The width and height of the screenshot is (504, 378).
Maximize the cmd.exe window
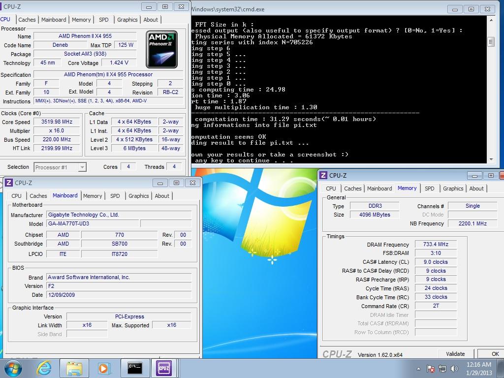pyautogui.click(x=471, y=9)
